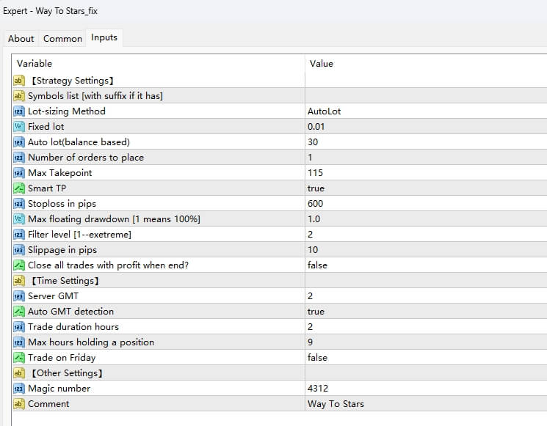Click the icon beside Max floating drawdown
The height and width of the screenshot is (426, 547).
pyautogui.click(x=19, y=219)
